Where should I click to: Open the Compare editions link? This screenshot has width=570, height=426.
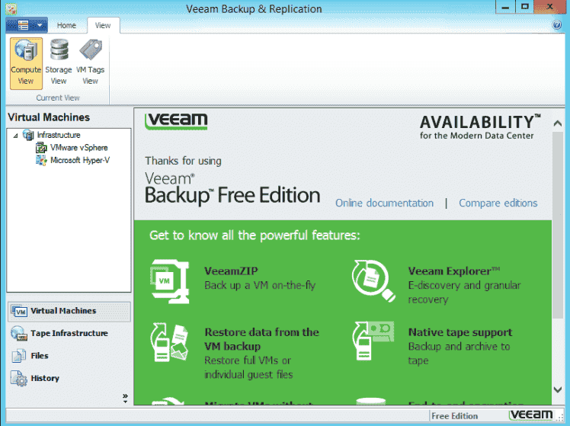click(498, 203)
